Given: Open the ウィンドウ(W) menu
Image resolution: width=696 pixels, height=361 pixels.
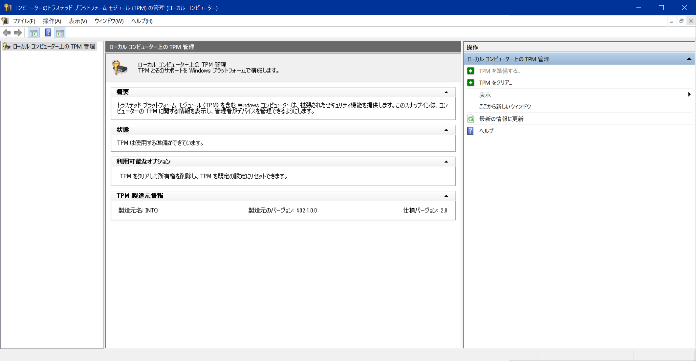Looking at the screenshot, I should (x=109, y=21).
